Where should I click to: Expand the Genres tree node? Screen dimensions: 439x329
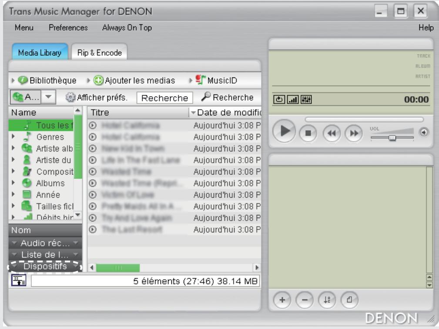pos(13,137)
